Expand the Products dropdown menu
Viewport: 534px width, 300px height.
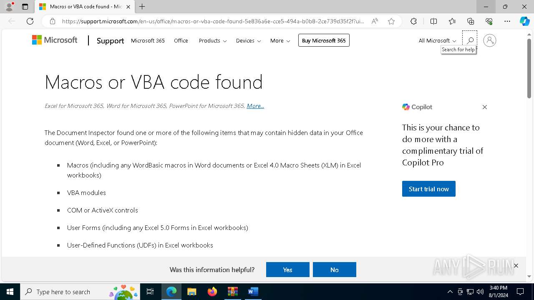tap(213, 40)
